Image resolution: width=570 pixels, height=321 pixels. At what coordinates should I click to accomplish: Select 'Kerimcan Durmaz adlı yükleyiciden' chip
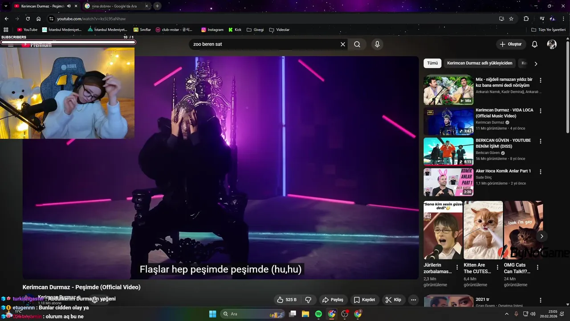tap(480, 63)
